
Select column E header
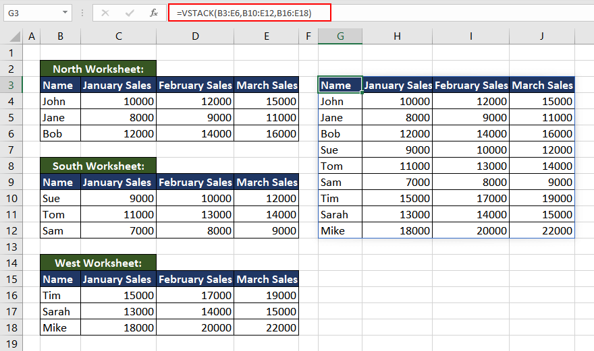pos(267,36)
